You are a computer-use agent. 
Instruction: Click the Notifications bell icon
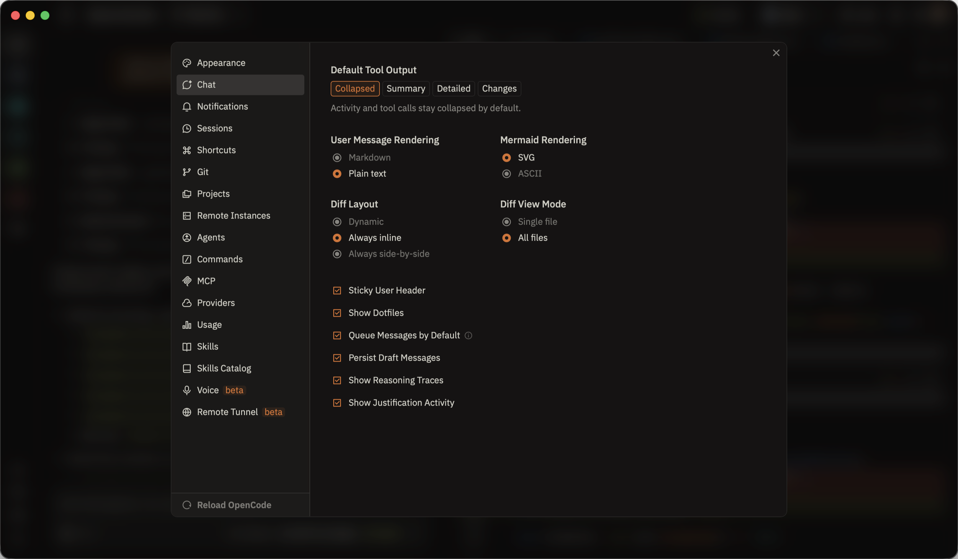point(187,107)
